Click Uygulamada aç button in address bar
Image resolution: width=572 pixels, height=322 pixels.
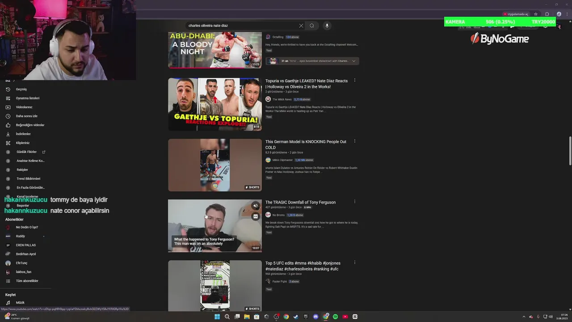point(516,14)
